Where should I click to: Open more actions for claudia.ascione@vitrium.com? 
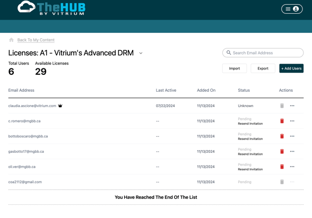click(292, 106)
